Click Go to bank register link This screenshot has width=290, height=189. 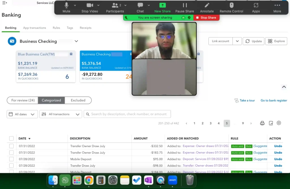tap(274, 100)
